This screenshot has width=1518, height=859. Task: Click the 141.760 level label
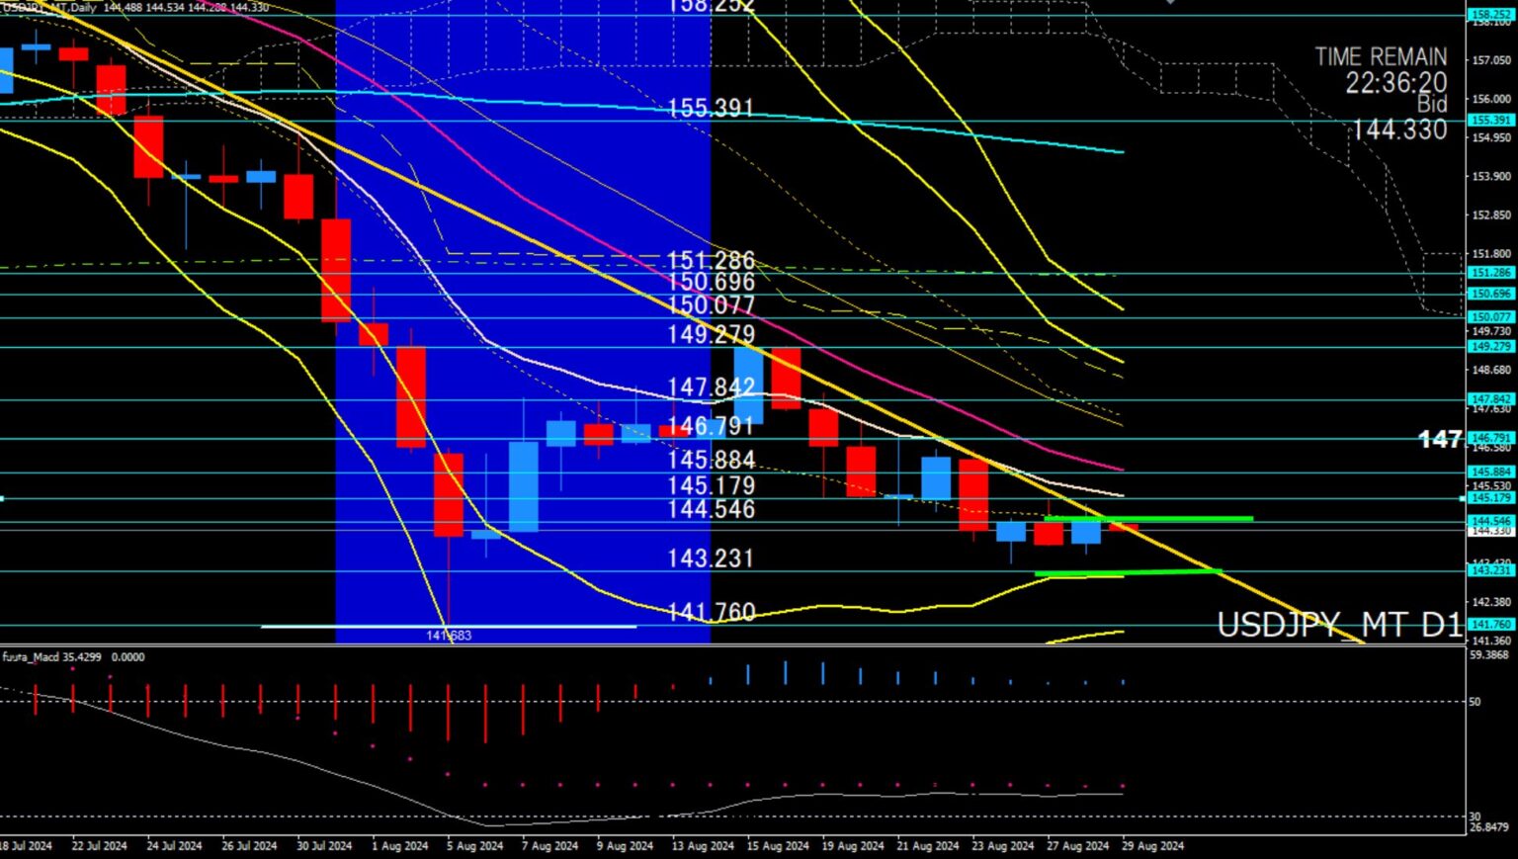click(711, 612)
